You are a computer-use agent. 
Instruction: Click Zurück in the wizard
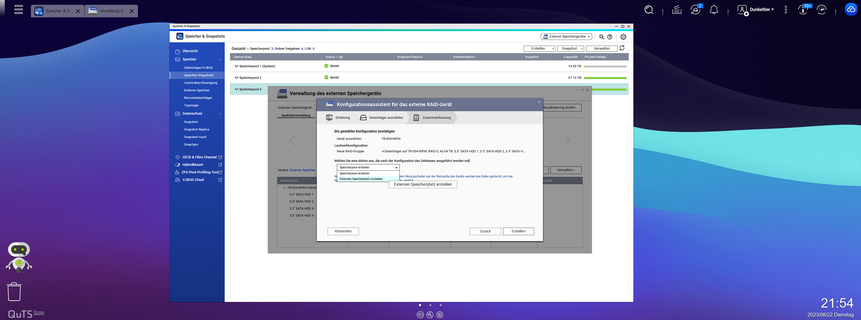pos(485,231)
